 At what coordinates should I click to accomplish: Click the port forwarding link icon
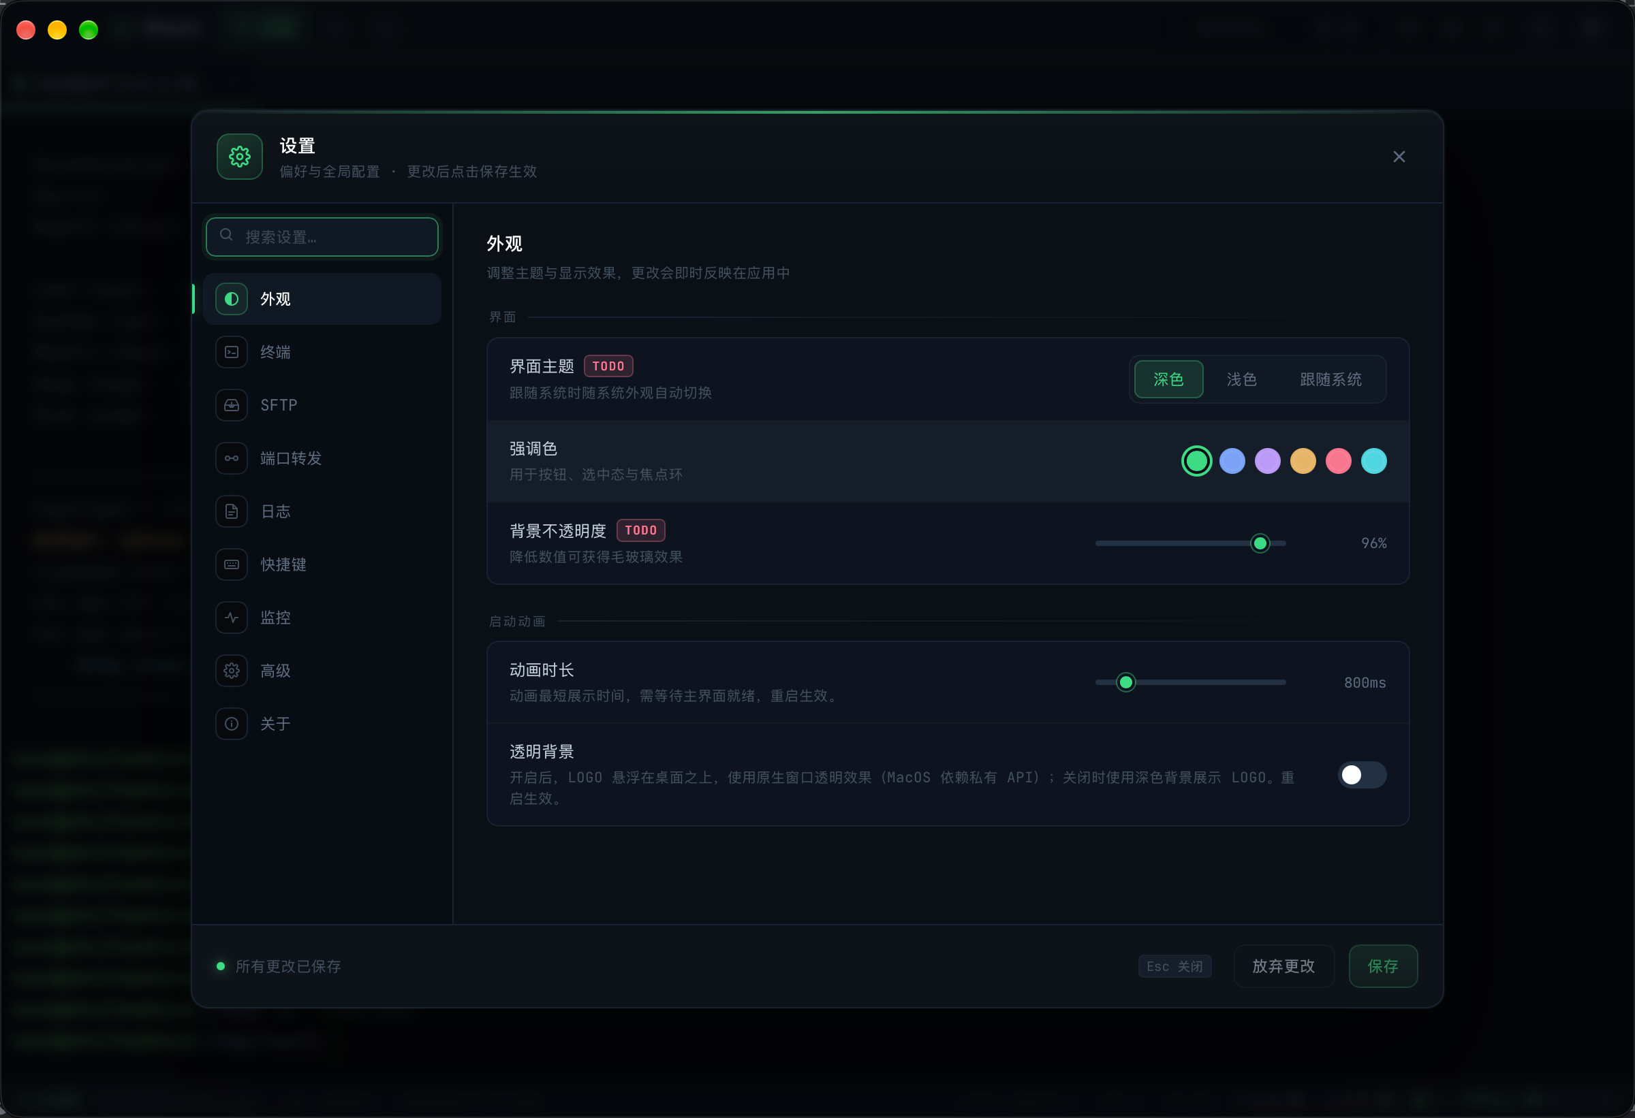click(232, 458)
